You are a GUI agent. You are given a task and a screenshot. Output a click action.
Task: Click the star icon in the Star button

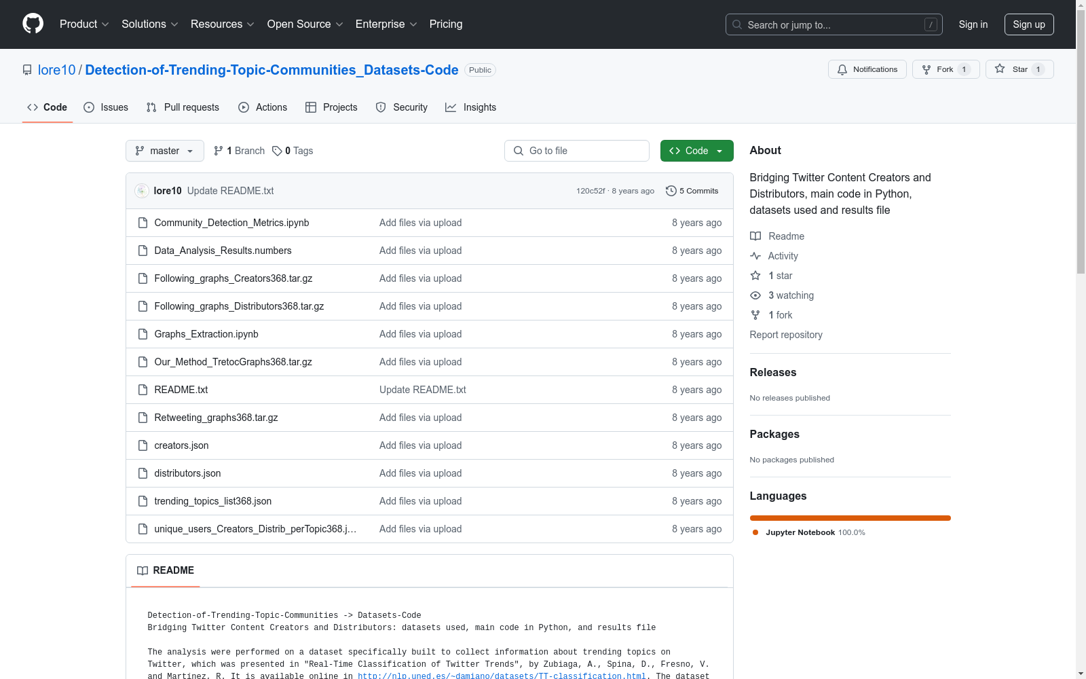click(1000, 69)
